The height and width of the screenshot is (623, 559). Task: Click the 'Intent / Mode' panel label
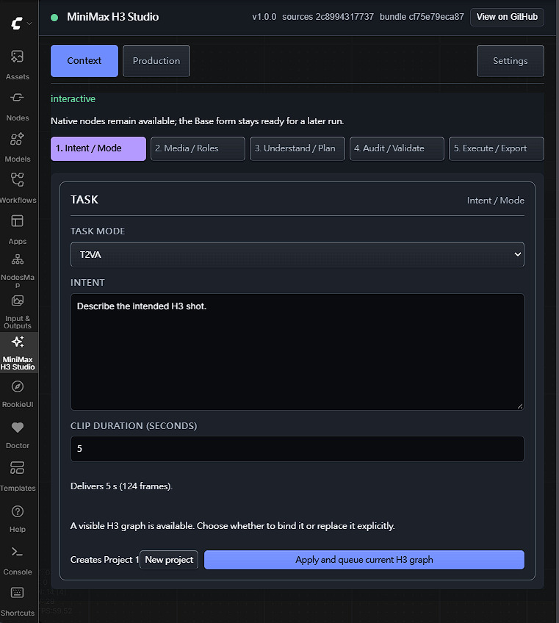click(495, 201)
